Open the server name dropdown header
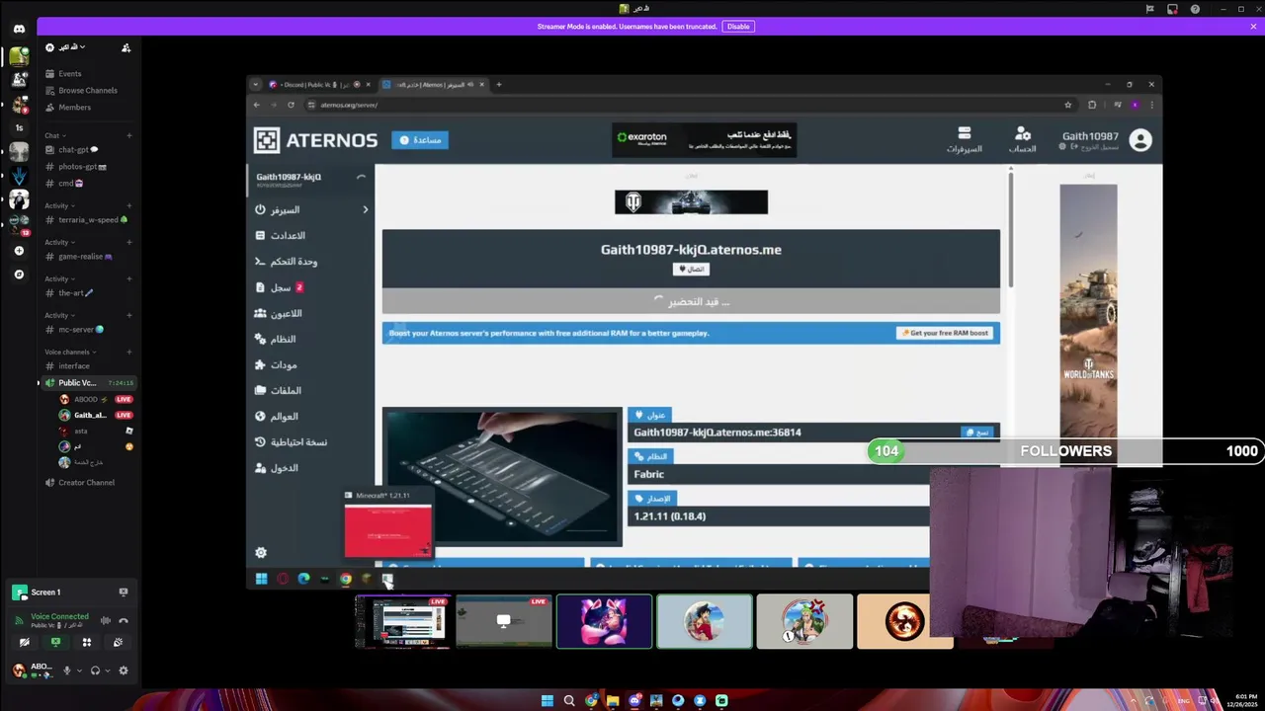 [x=65, y=47]
